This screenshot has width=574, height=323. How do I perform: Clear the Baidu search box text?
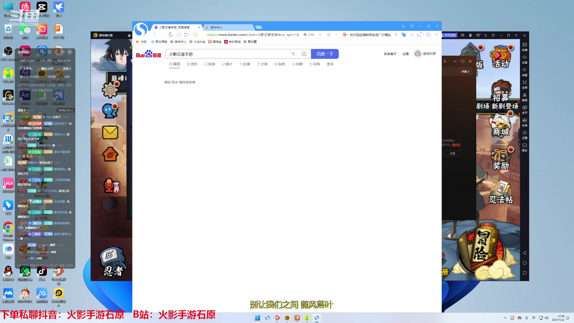293,54
